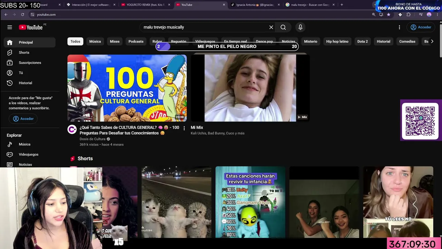
Task: Filter by the Podcasts chip
Action: click(136, 41)
